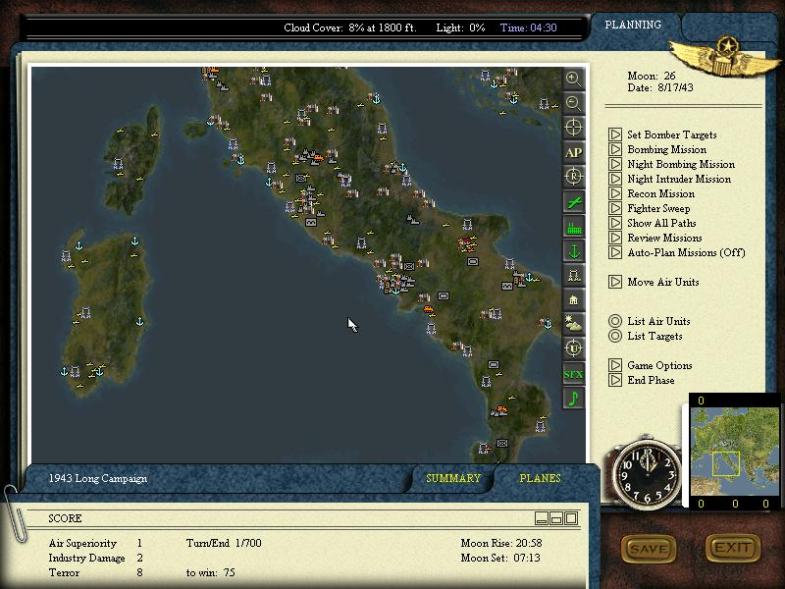
Task: Click the crosshair target icon in the map toolbar
Action: pos(574,128)
